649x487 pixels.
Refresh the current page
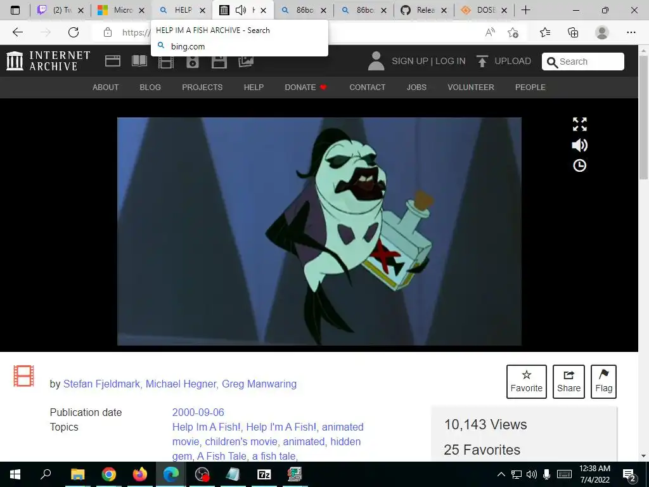click(x=74, y=32)
